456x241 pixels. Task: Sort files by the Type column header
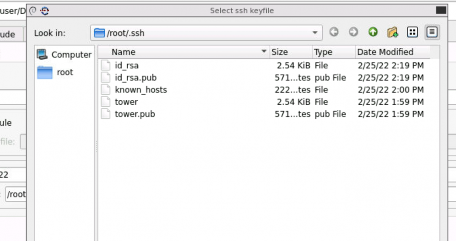click(334, 52)
